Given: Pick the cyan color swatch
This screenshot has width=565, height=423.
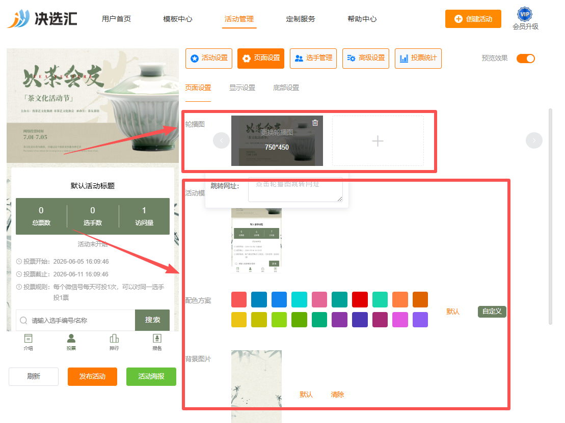Looking at the screenshot, I should pyautogui.click(x=299, y=299).
